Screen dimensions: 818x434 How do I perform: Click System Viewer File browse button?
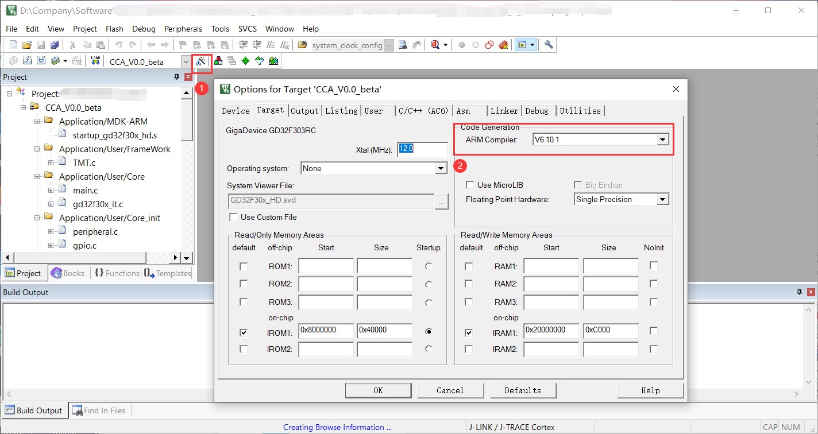(442, 201)
